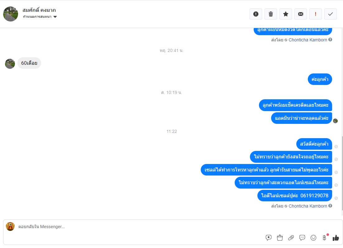Click the customer's 60เดือย message bubble
Viewport: 343px width, 248px height.
(29, 63)
